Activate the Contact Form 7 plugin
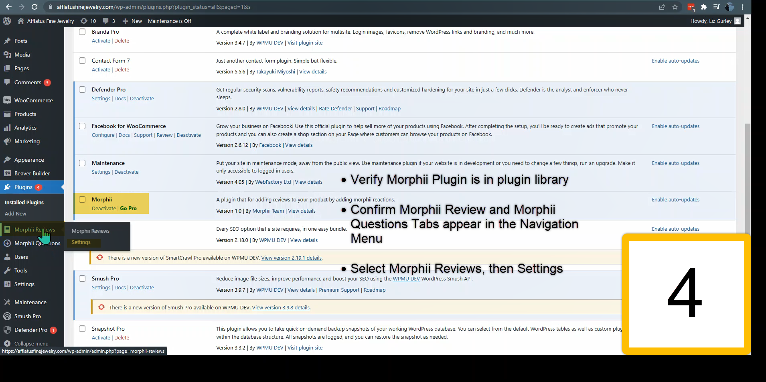Image resolution: width=766 pixels, height=382 pixels. point(101,70)
